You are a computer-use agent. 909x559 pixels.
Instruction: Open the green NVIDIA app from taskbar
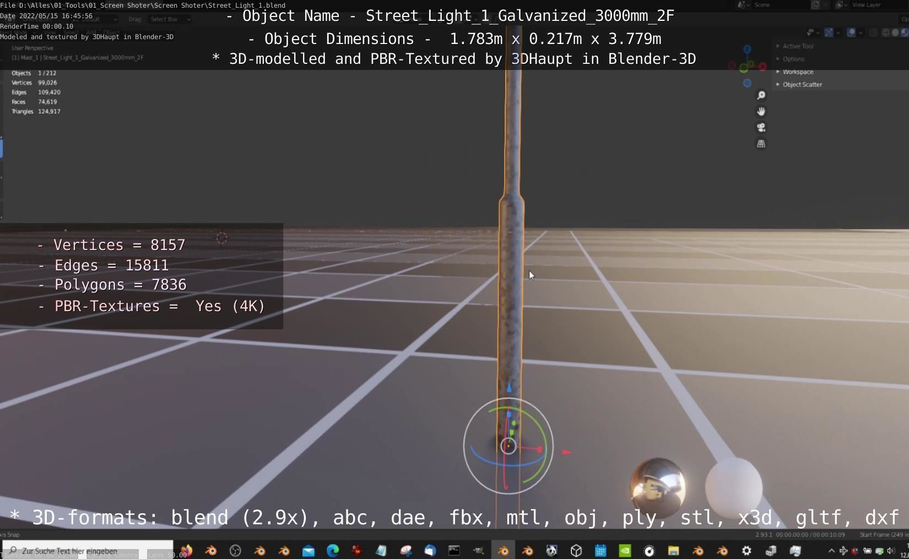625,551
